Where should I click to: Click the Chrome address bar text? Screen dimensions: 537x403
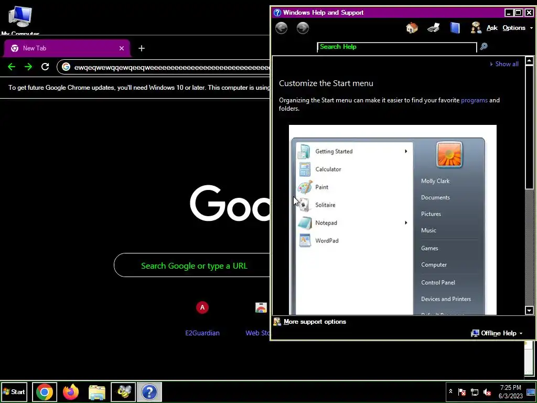tap(172, 67)
